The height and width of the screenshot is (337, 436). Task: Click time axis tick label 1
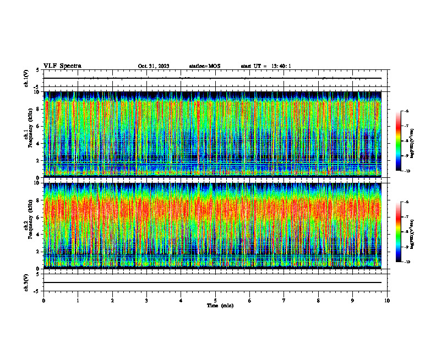point(78,301)
